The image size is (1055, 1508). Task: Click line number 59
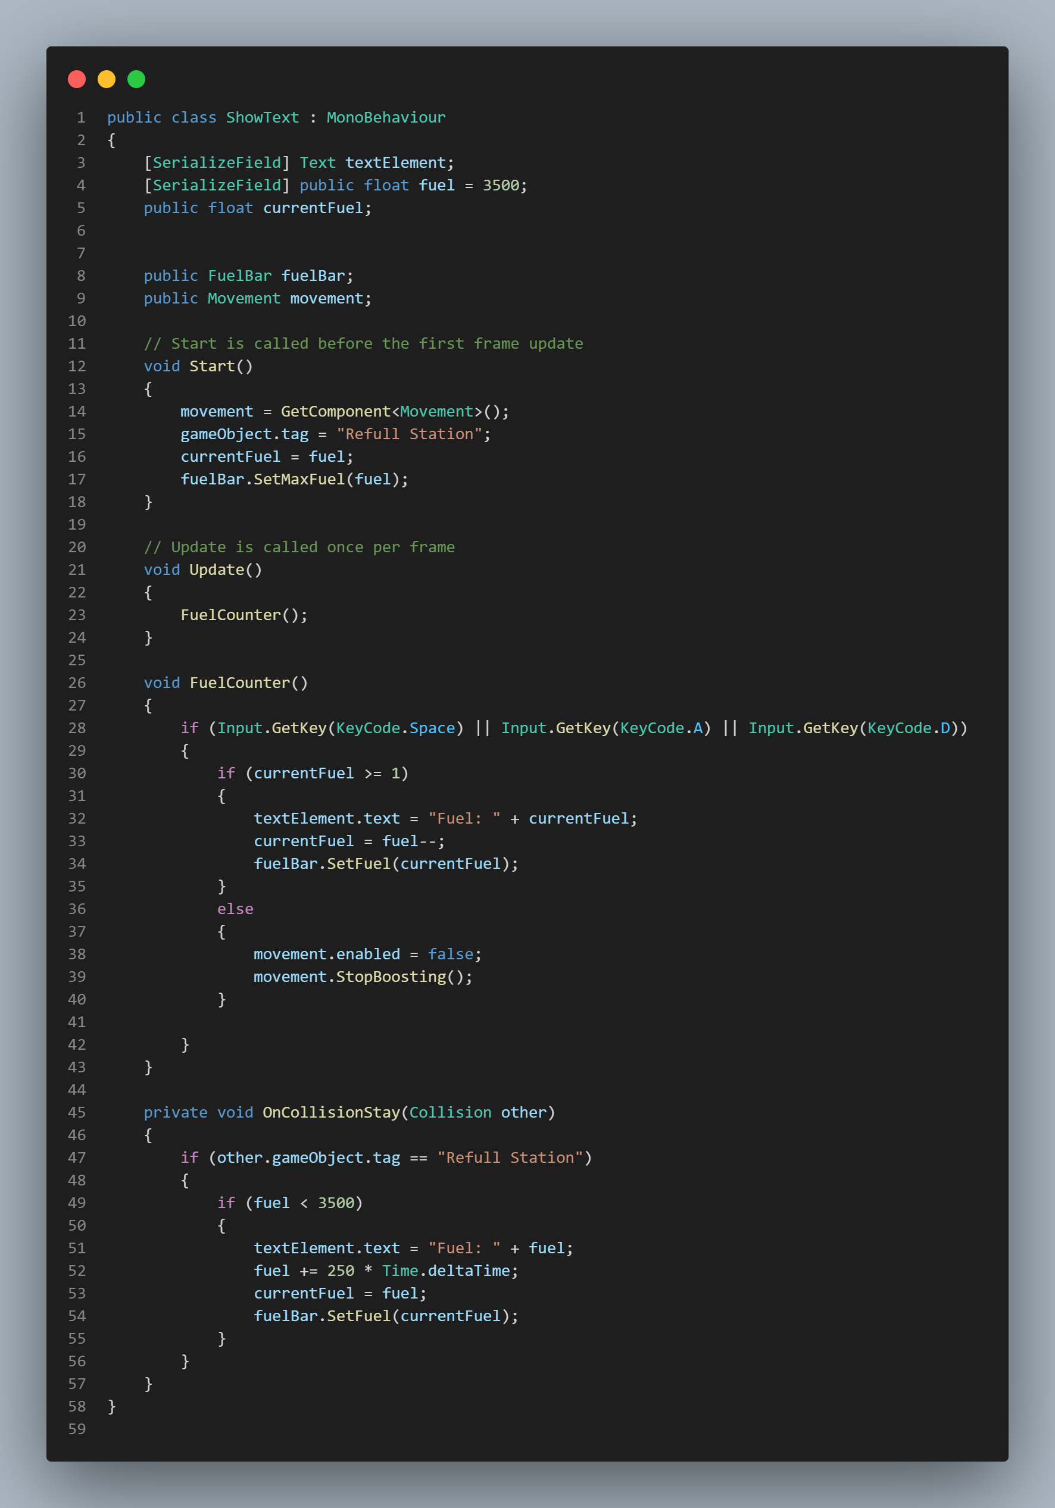(77, 1429)
